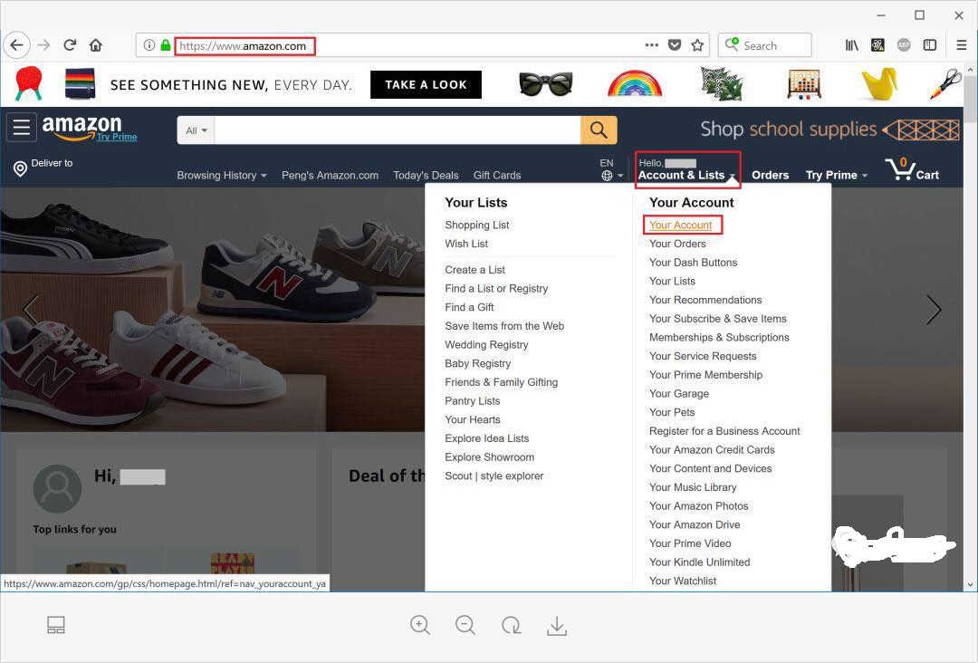Screen dimensions: 978x663
Task: Download the image with the viewer download icon
Action: [557, 626]
